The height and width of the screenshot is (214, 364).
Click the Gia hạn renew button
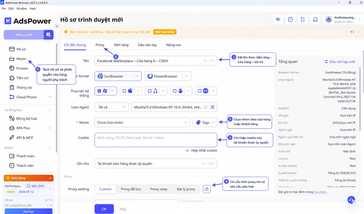point(28,211)
